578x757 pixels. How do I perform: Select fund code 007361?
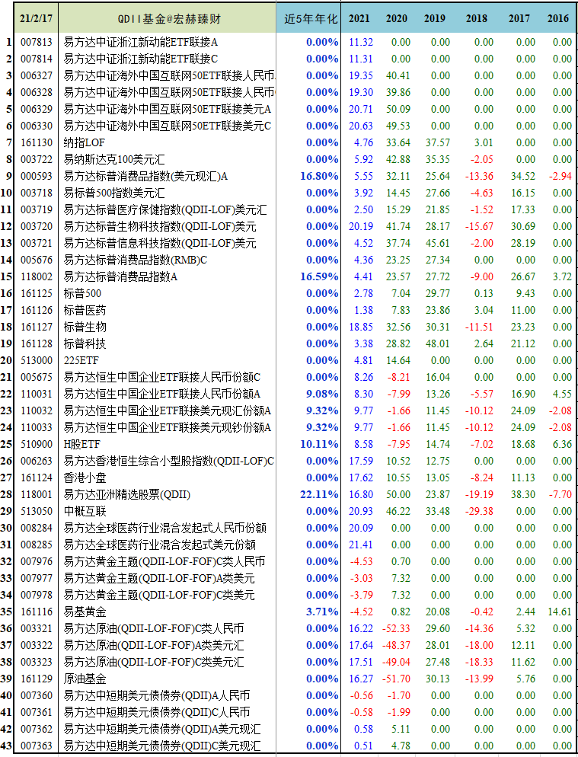(37, 712)
